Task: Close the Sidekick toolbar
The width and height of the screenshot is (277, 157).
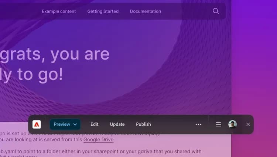Action: coord(248,124)
